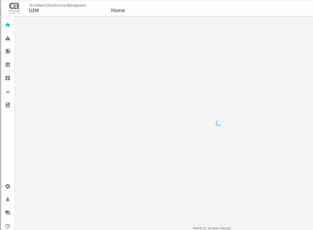Screen dimensions: 313x230
Task: Select the rocket release icon
Action: 8,199
